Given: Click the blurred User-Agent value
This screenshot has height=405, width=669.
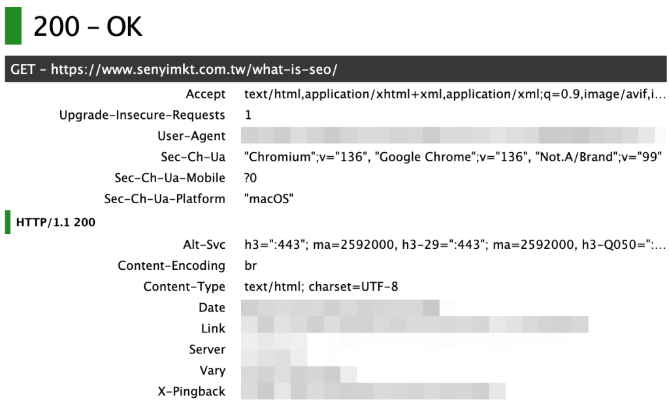Looking at the screenshot, I should pos(453,135).
